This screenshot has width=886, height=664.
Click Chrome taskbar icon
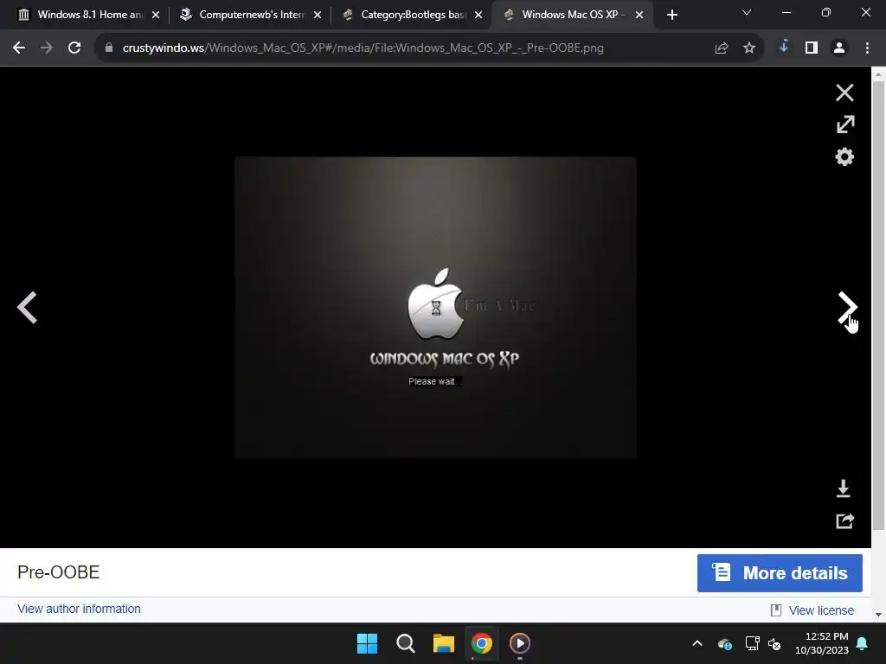[x=482, y=643]
